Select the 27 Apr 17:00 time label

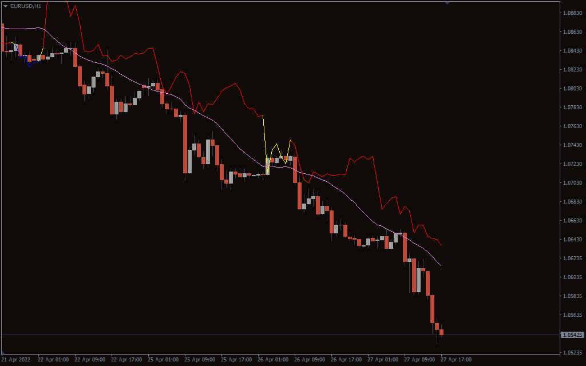click(x=456, y=360)
